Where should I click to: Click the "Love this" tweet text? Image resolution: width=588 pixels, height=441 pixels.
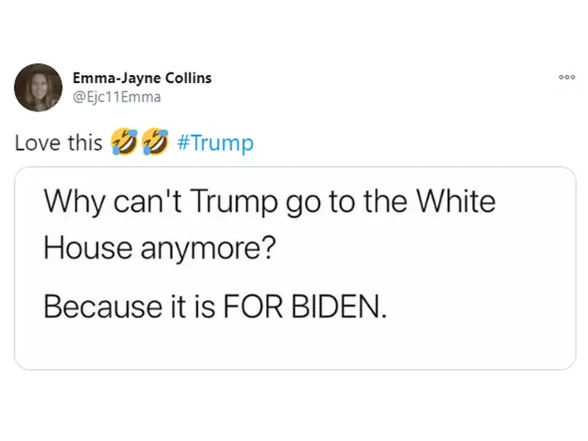[59, 143]
